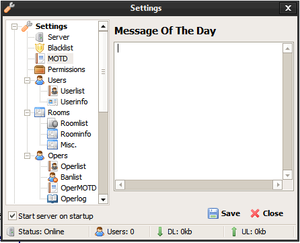The image size is (300, 243).
Task: Select the MOTD tree entry
Action: click(58, 59)
